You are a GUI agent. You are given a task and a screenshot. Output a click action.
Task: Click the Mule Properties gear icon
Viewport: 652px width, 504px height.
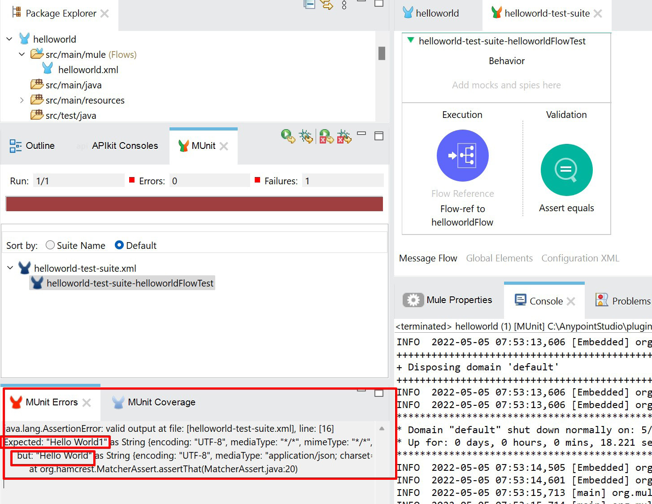click(413, 300)
